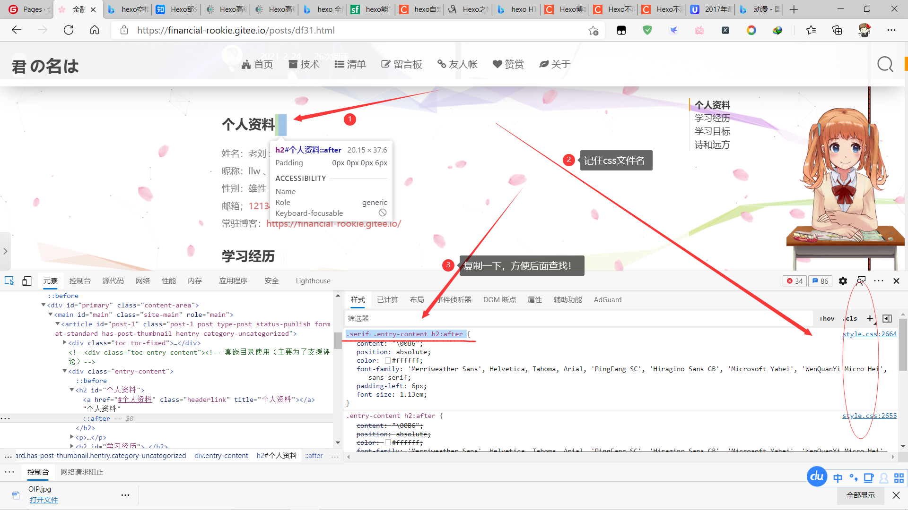The height and width of the screenshot is (510, 908).
Task: Open style.css:2664 source link
Action: (x=869, y=334)
